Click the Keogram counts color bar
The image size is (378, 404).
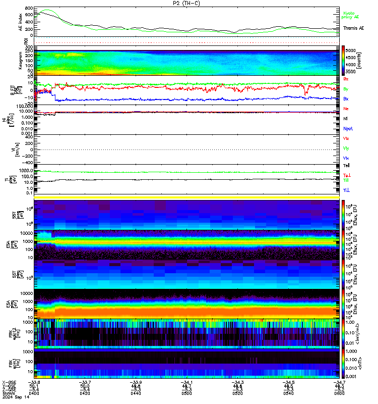pyautogui.click(x=343, y=61)
